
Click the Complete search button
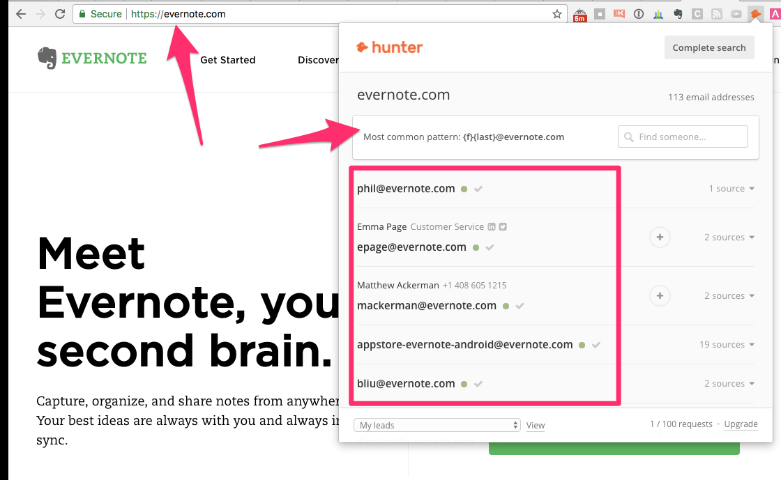coord(708,48)
